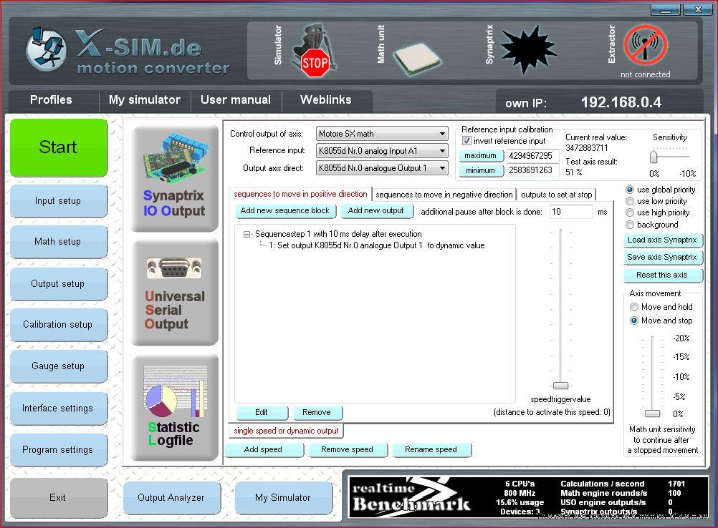Open the Profiles menu
718x528 pixels.
(x=51, y=99)
